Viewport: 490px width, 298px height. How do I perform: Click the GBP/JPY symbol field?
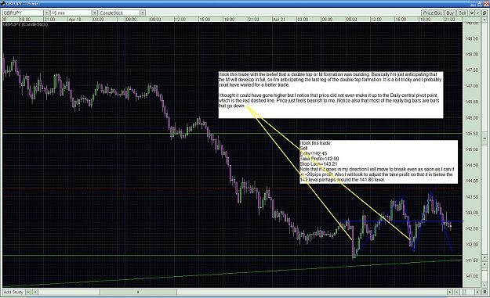point(23,13)
